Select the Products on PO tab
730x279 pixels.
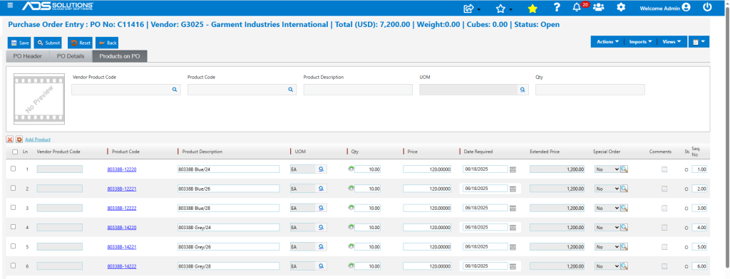click(120, 56)
